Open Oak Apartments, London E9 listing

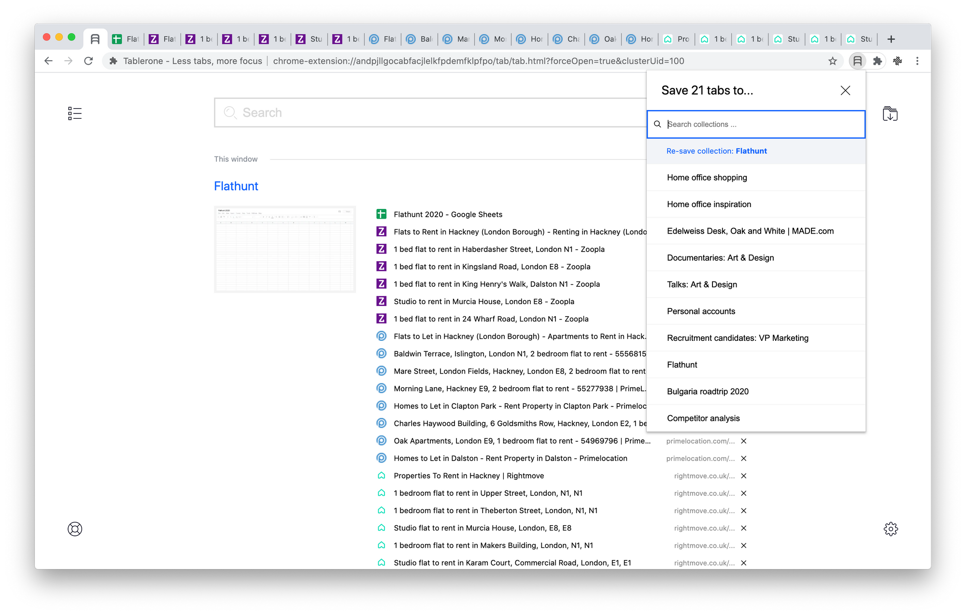tap(522, 441)
